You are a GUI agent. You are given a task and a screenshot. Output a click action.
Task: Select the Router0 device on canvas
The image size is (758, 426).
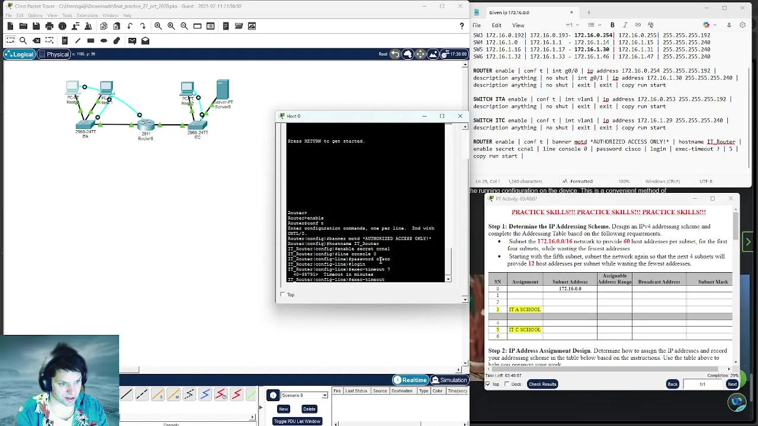146,125
